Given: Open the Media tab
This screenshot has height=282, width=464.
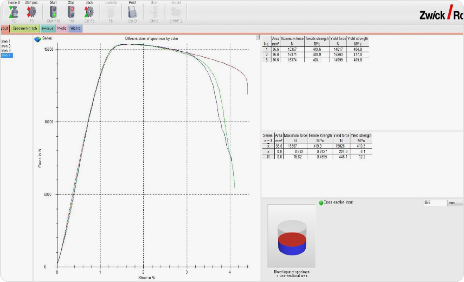Looking at the screenshot, I should point(62,28).
